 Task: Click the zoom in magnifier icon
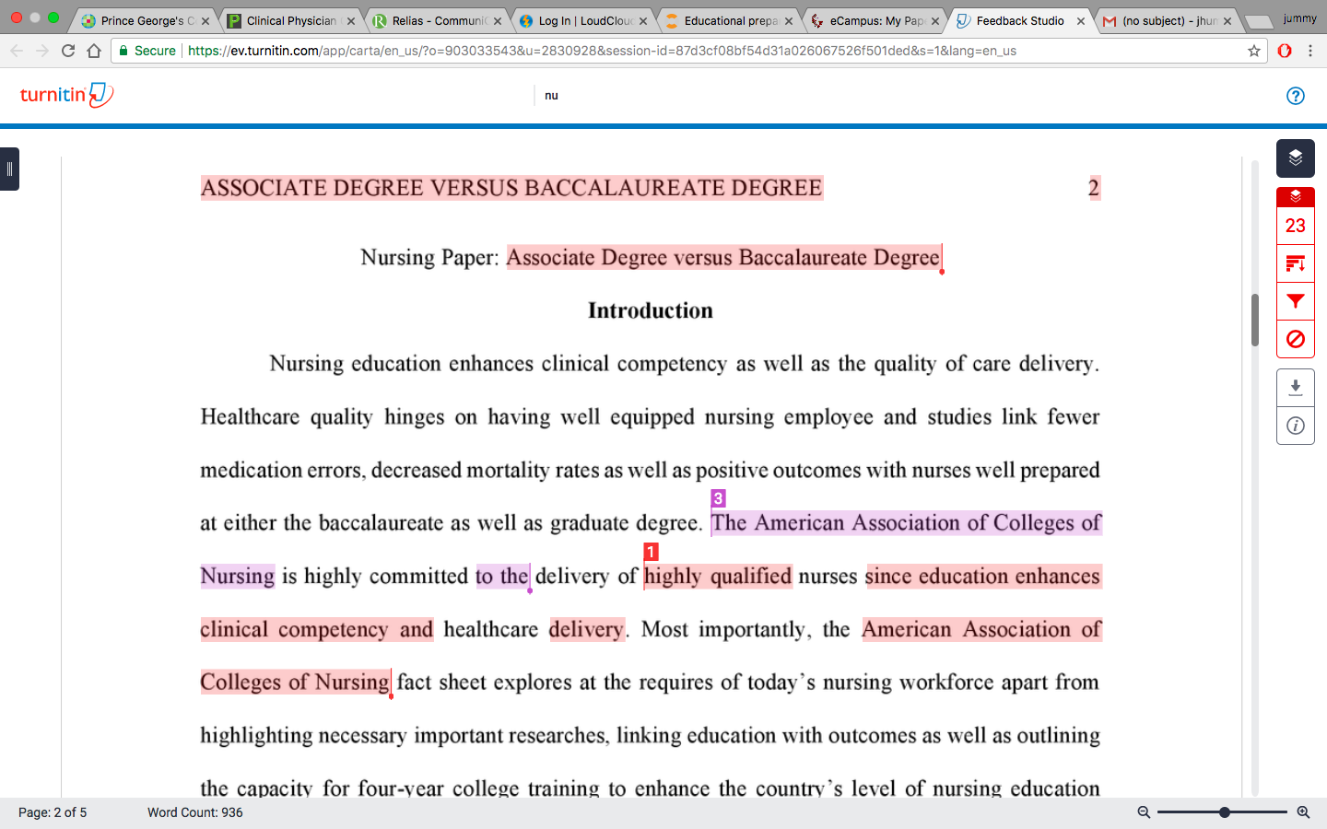click(x=1303, y=812)
